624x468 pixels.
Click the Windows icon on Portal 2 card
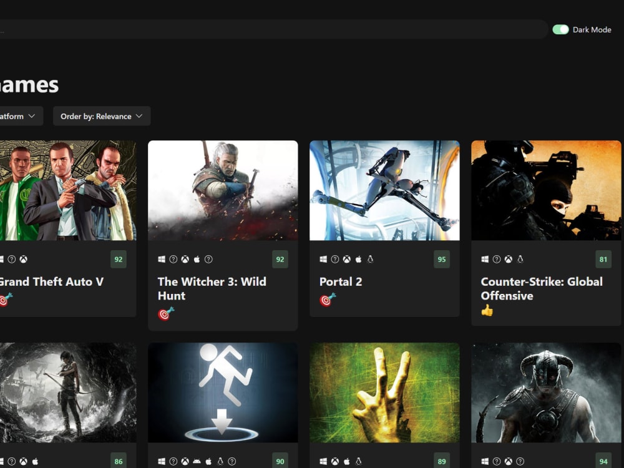[x=323, y=260]
